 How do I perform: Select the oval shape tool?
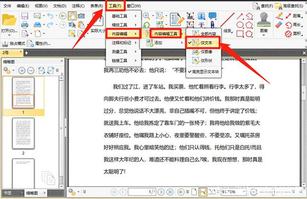(x=240, y=25)
